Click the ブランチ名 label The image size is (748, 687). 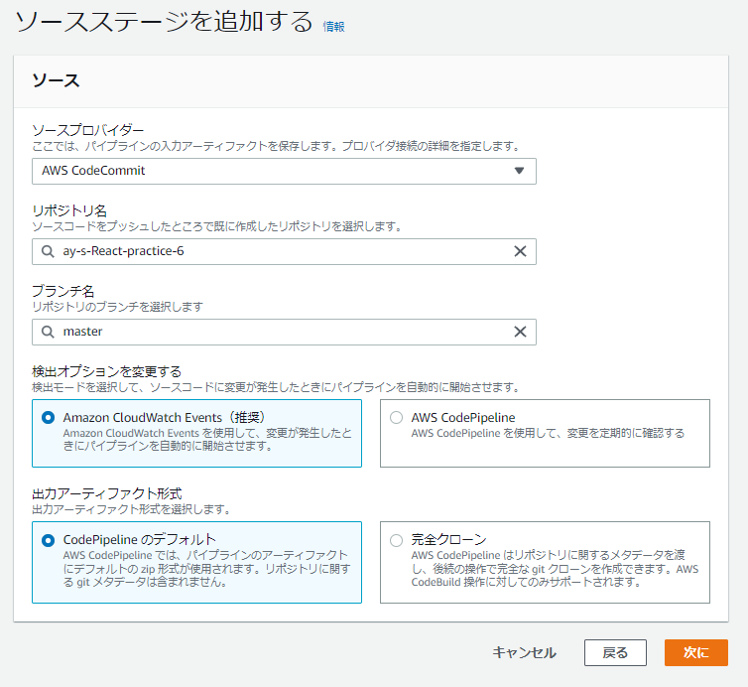(62, 291)
